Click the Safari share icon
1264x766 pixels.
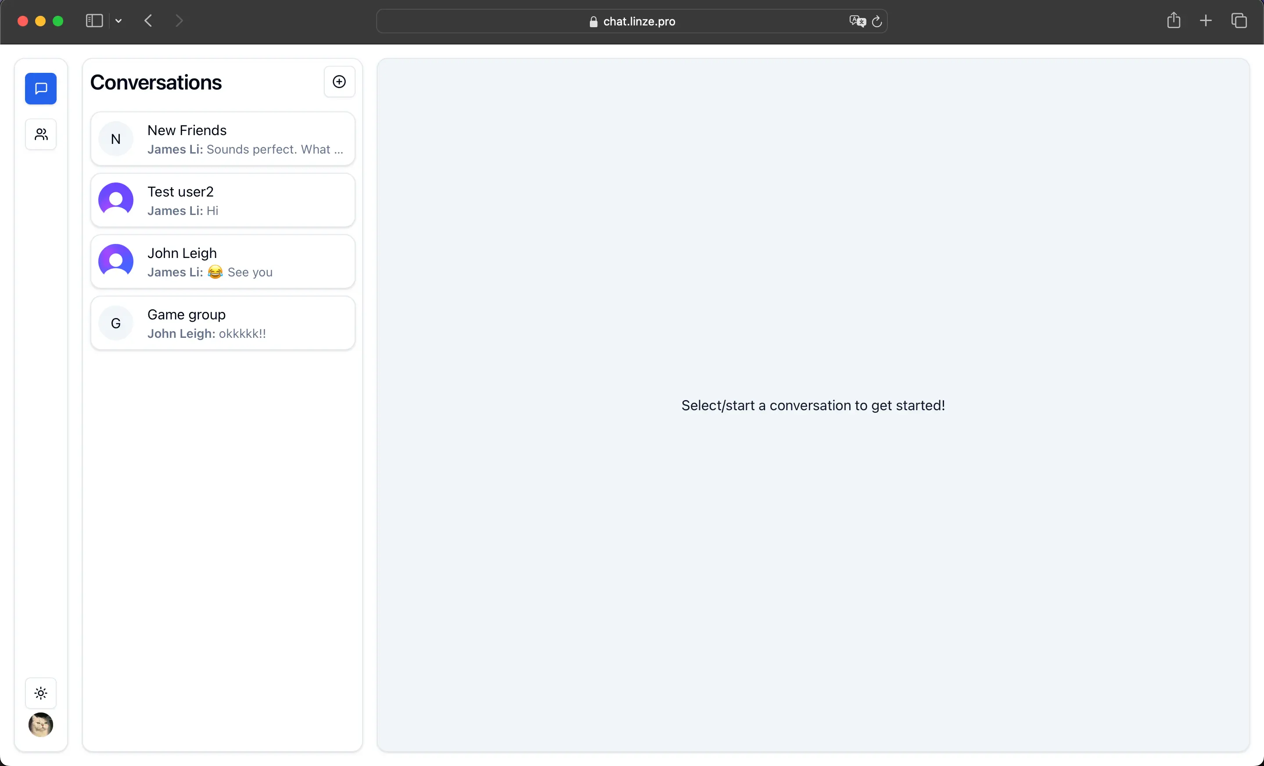1173,21
